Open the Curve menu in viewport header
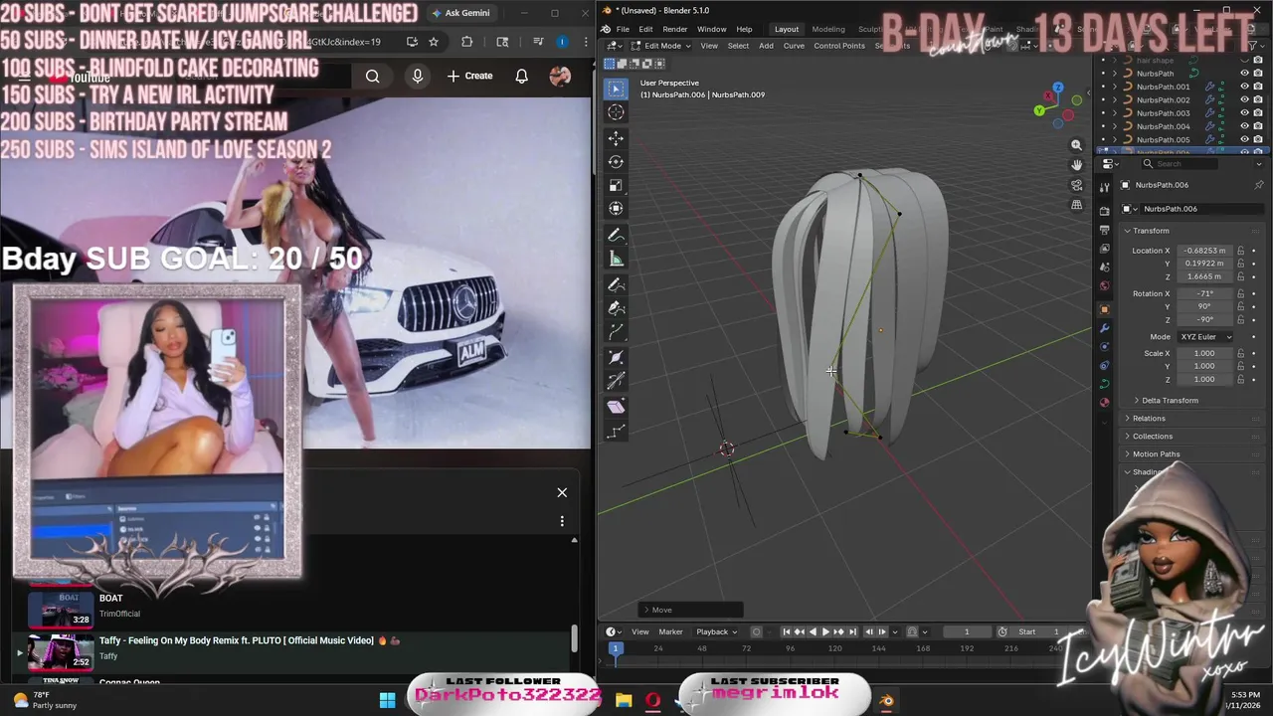Screen dimensions: 1273x716 pyautogui.click(x=794, y=46)
